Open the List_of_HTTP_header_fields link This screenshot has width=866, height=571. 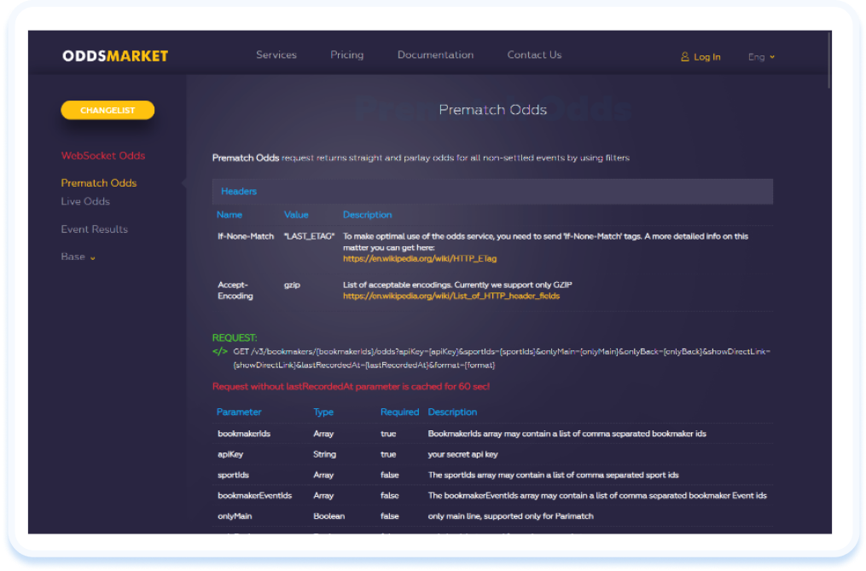pyautogui.click(x=450, y=296)
